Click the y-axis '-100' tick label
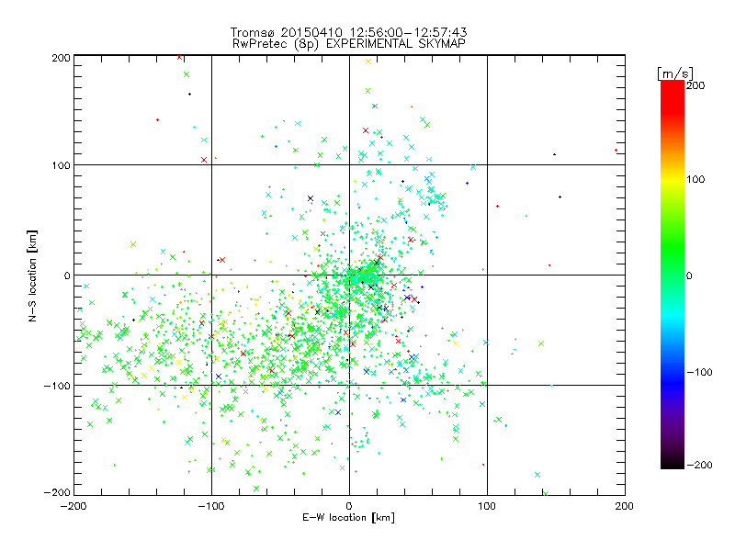Viewport: 735px width, 551px height. click(57, 386)
